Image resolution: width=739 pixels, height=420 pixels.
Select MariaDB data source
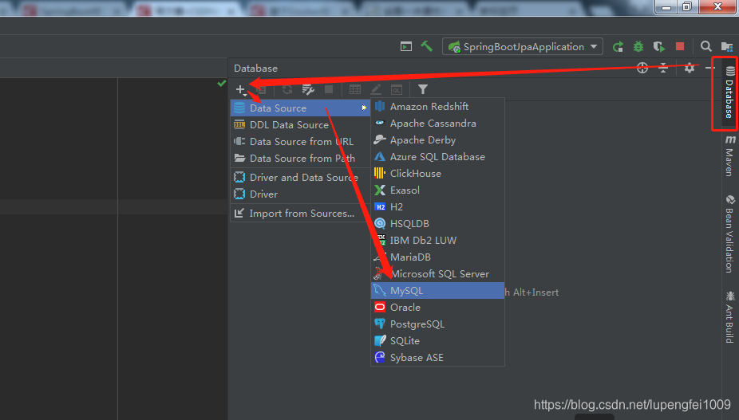pos(438,257)
